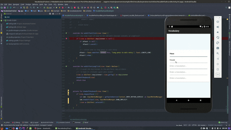Open the Terminal tool window

(x=77, y=122)
